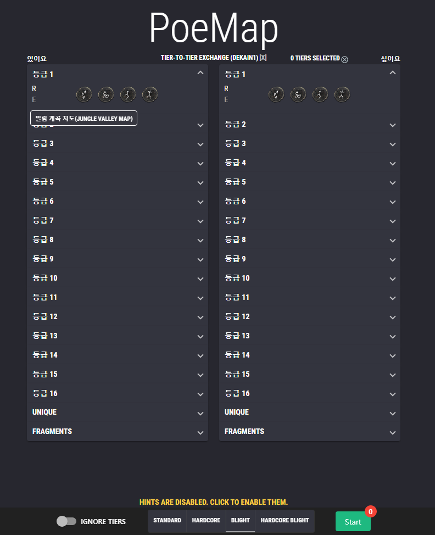Clear selected tiers with the circled X icon
Image resolution: width=435 pixels, height=535 pixels.
tap(344, 59)
